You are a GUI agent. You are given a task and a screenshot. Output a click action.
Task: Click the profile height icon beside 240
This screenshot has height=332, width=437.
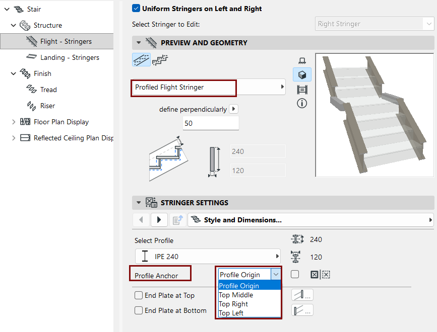(x=297, y=239)
